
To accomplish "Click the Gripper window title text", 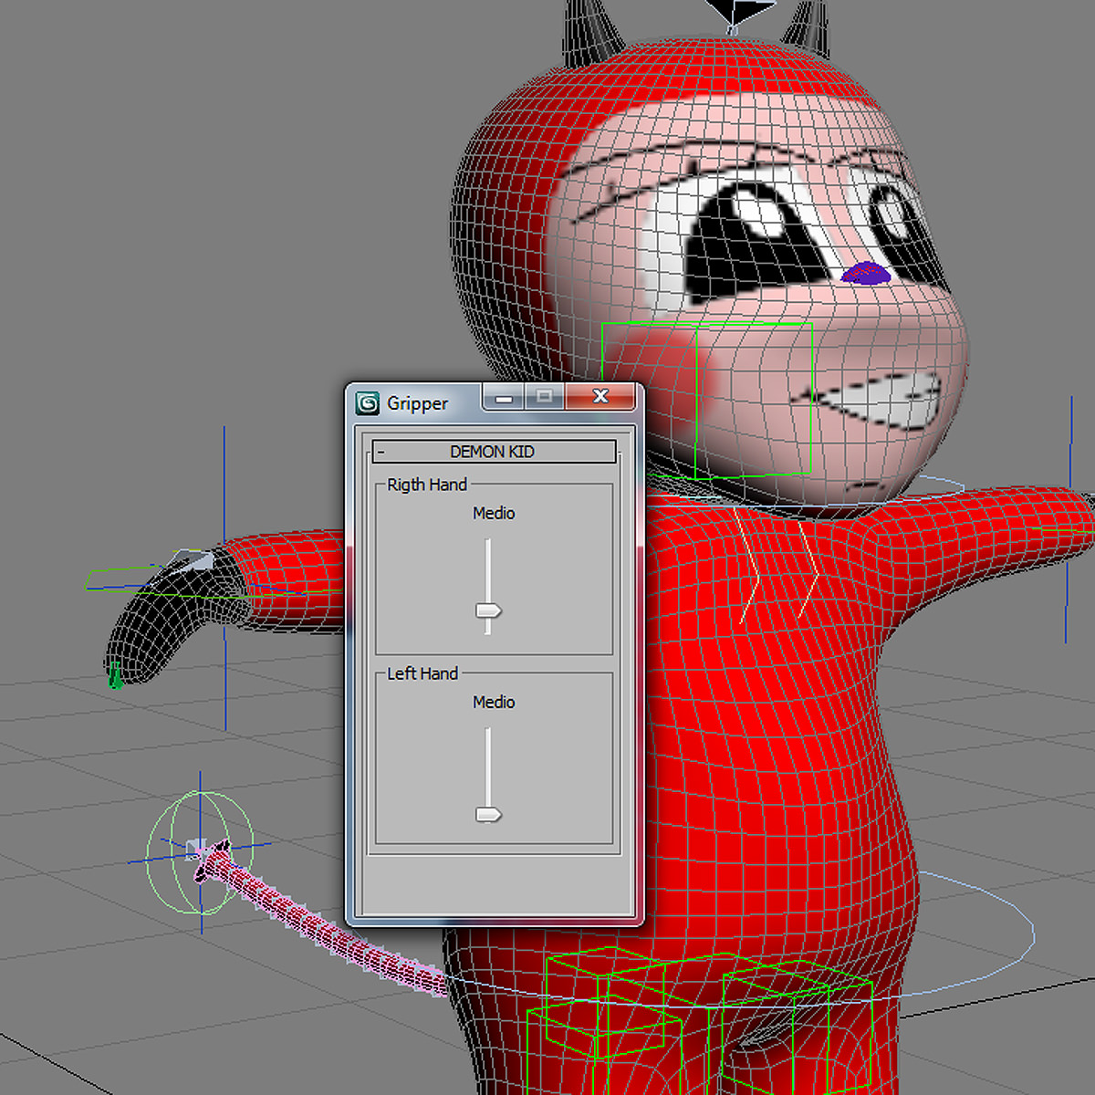I will coord(417,403).
